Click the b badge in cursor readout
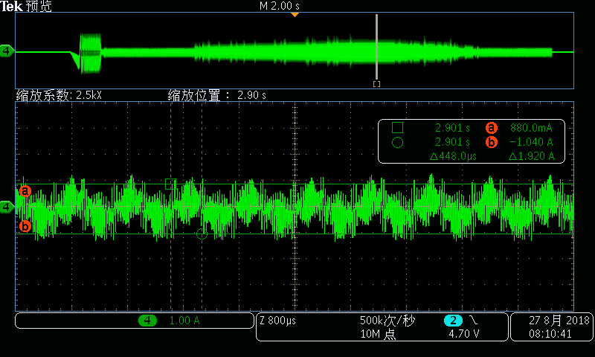 pos(492,142)
